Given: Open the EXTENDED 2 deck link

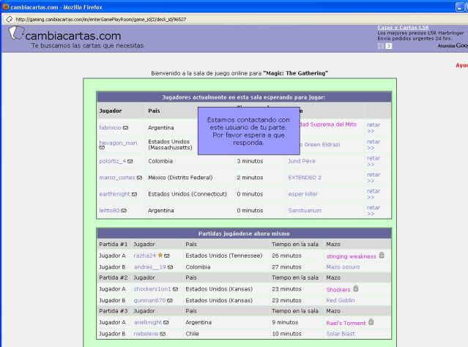Looking at the screenshot, I should point(305,178).
